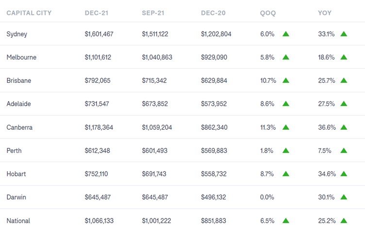Click Hobart's QoQ green up arrow

[x=285, y=174]
